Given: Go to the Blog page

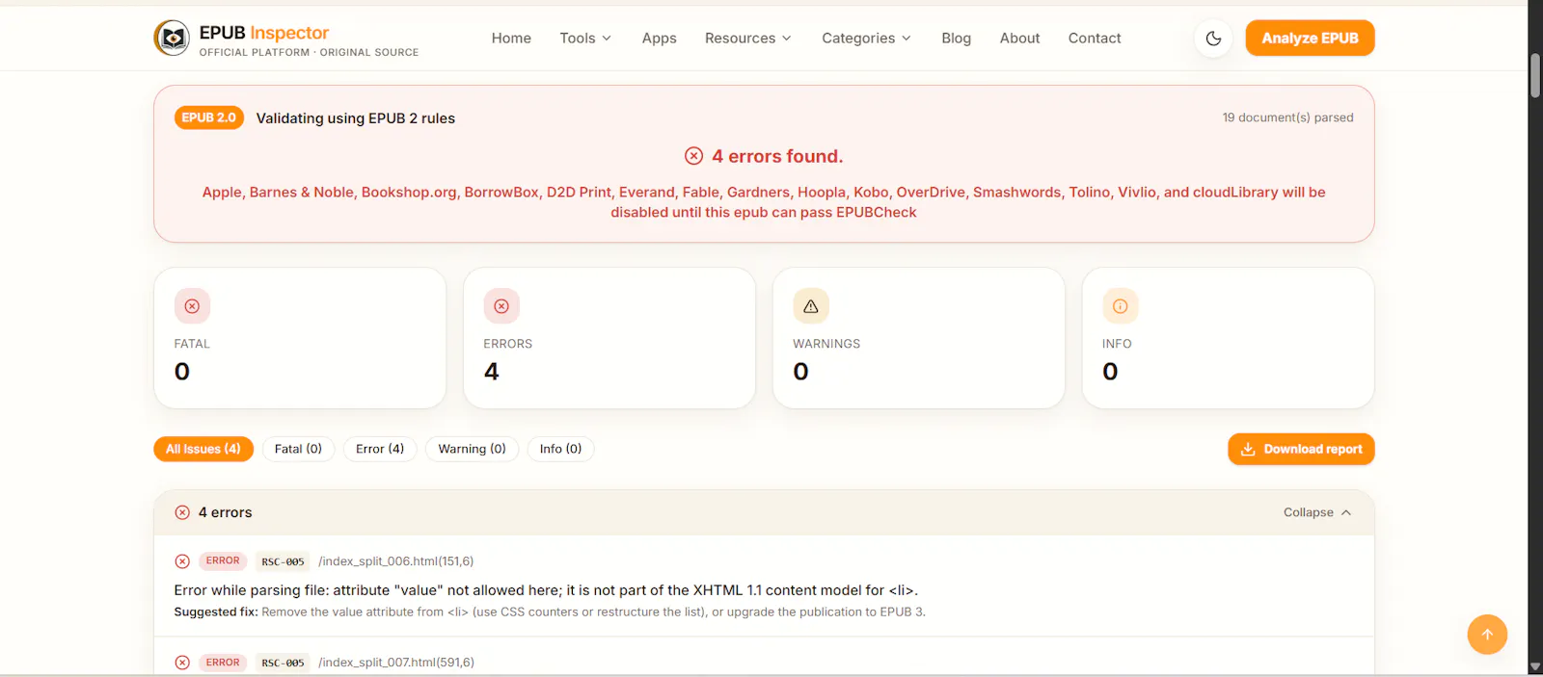Looking at the screenshot, I should click(x=957, y=39).
